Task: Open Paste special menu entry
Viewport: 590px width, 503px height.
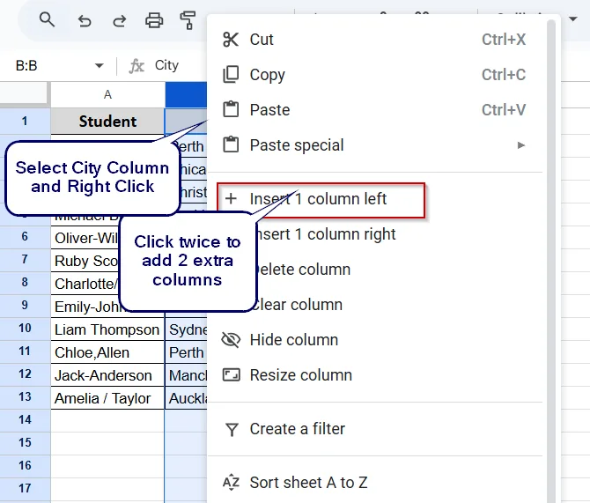Action: (374, 145)
